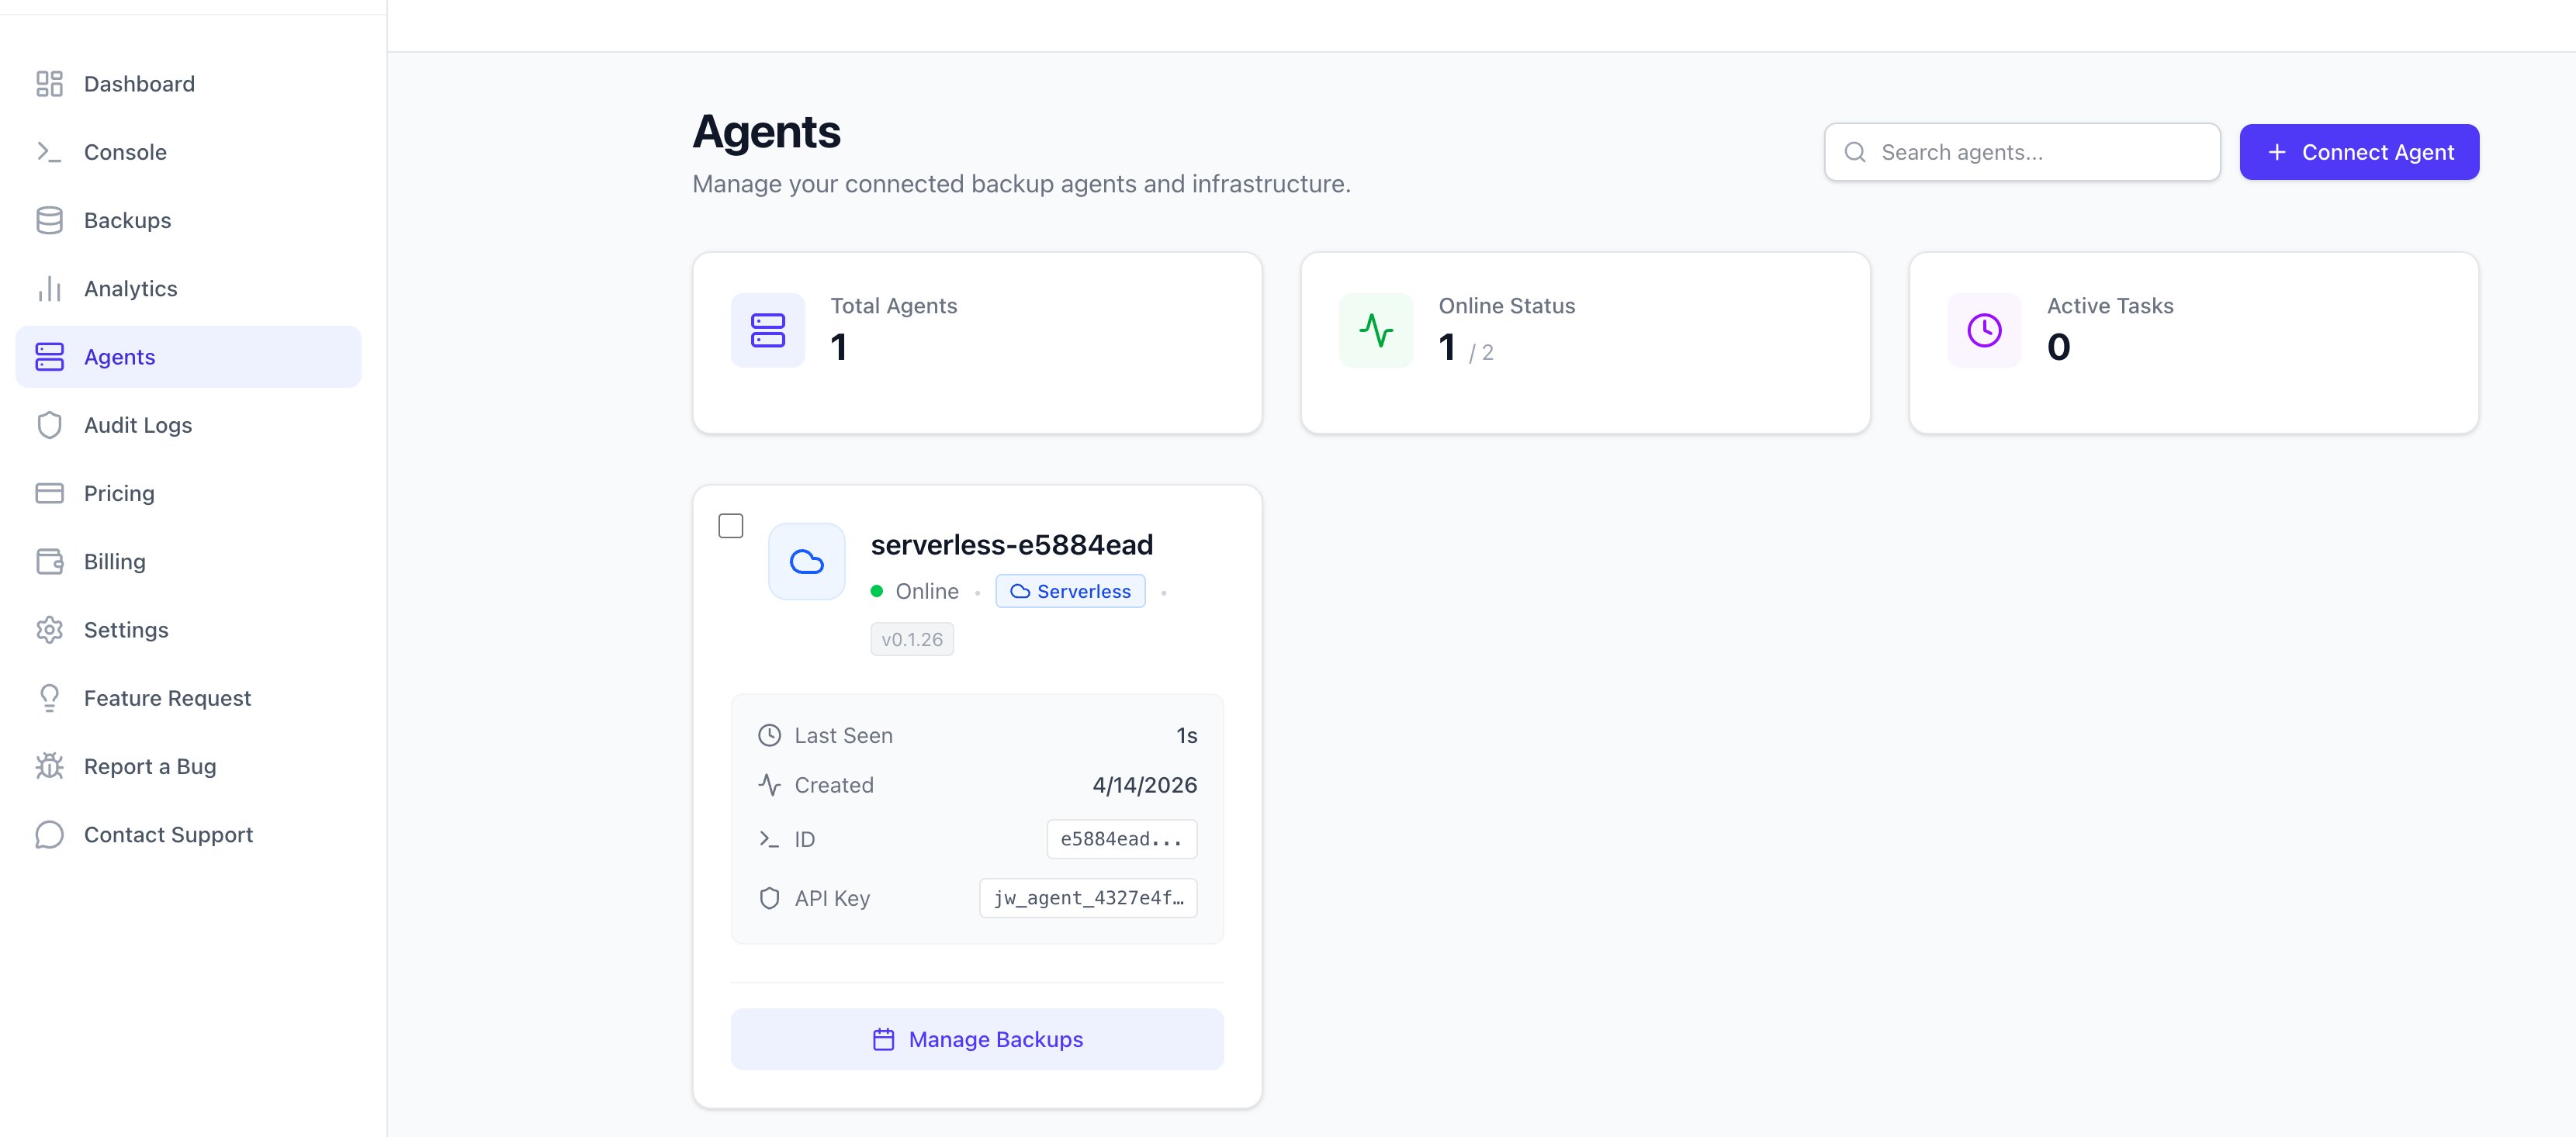Screen dimensions: 2576x1137
Task: Click the Console prompt icon
Action: (49, 152)
